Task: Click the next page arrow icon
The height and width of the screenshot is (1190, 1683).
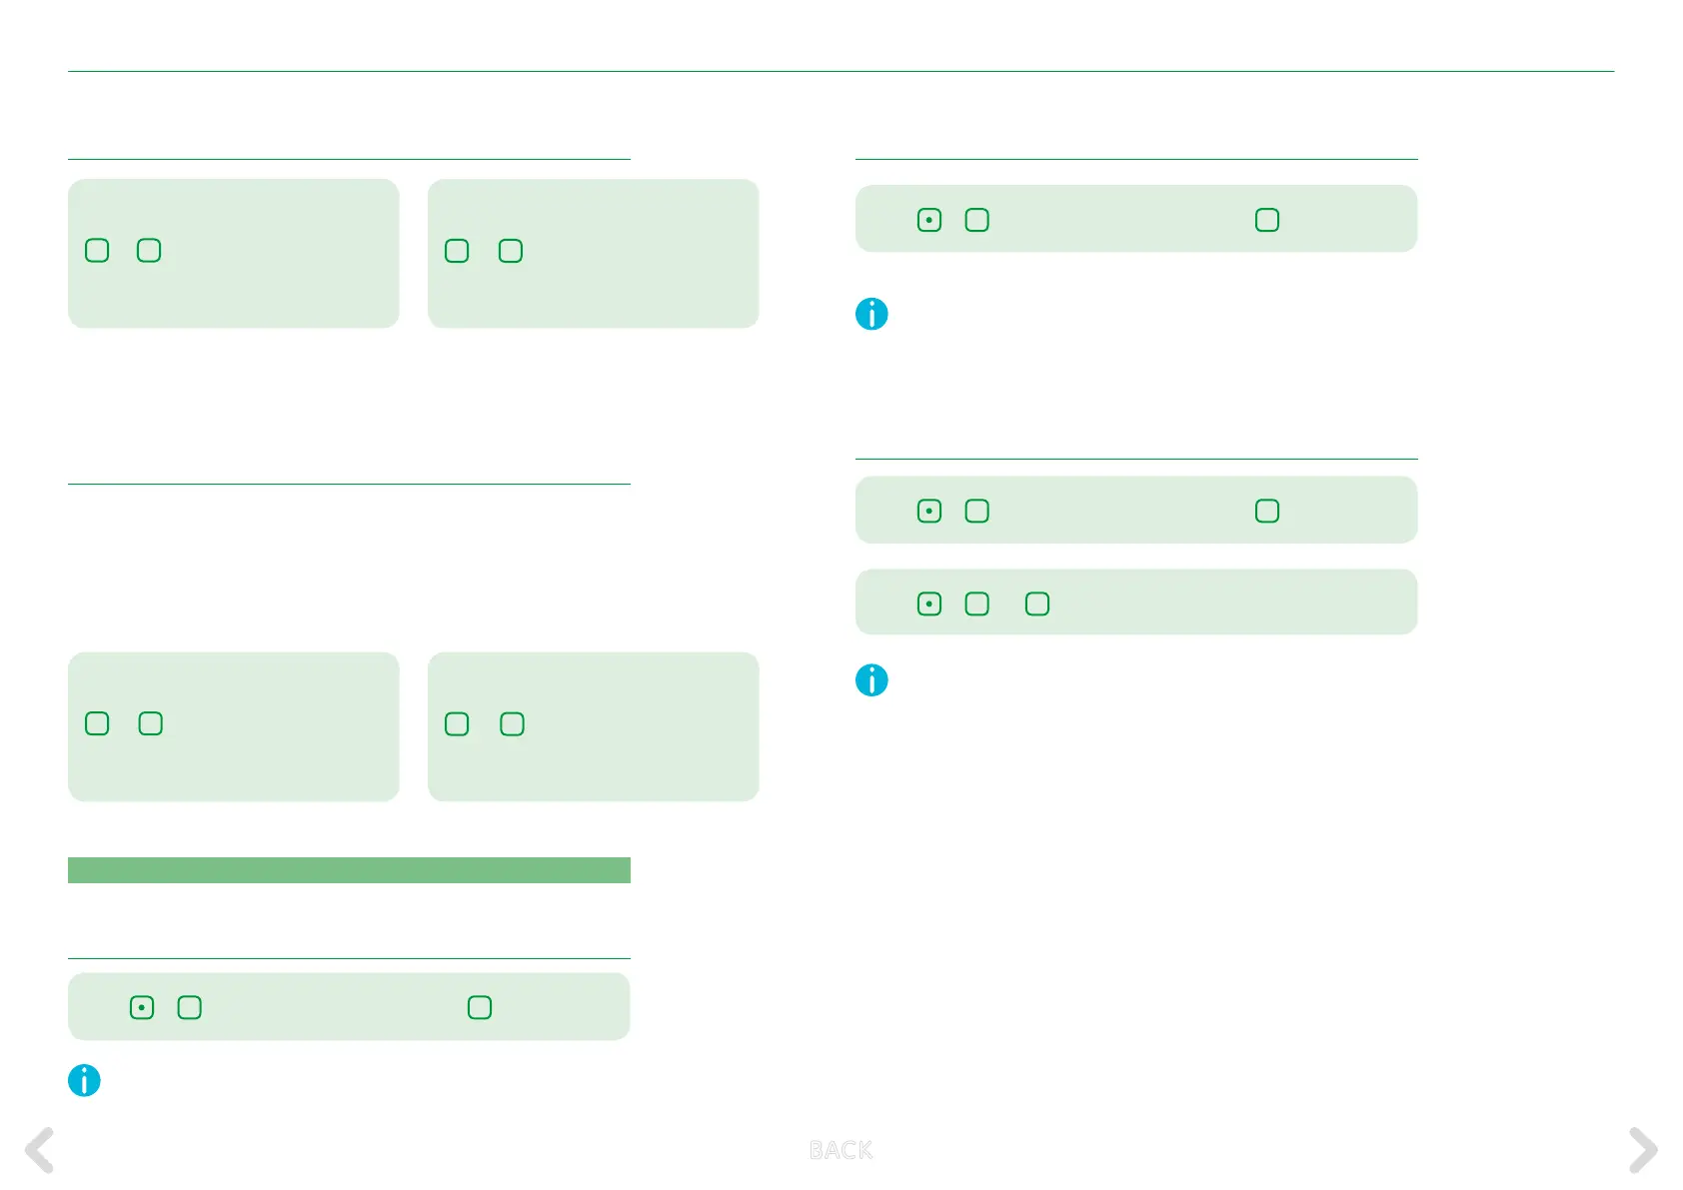Action: coord(1643,1150)
